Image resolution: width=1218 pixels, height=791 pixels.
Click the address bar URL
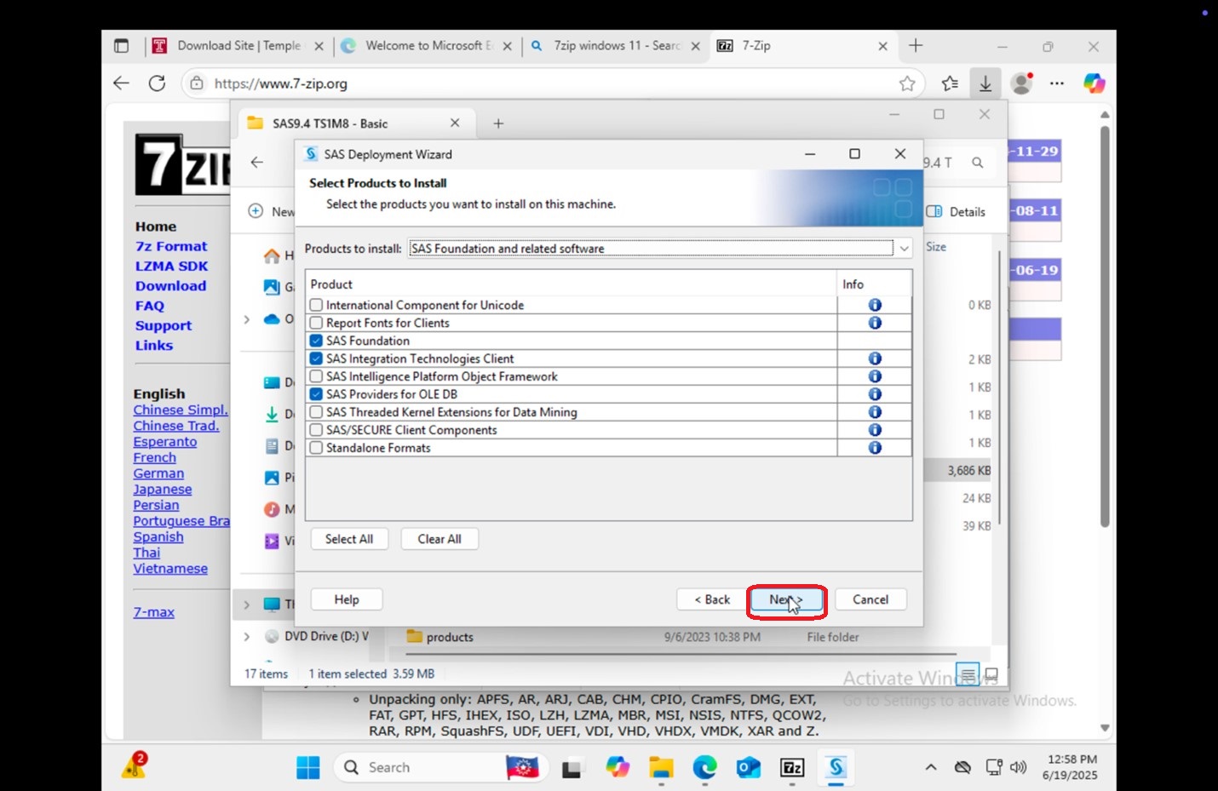[x=281, y=83]
